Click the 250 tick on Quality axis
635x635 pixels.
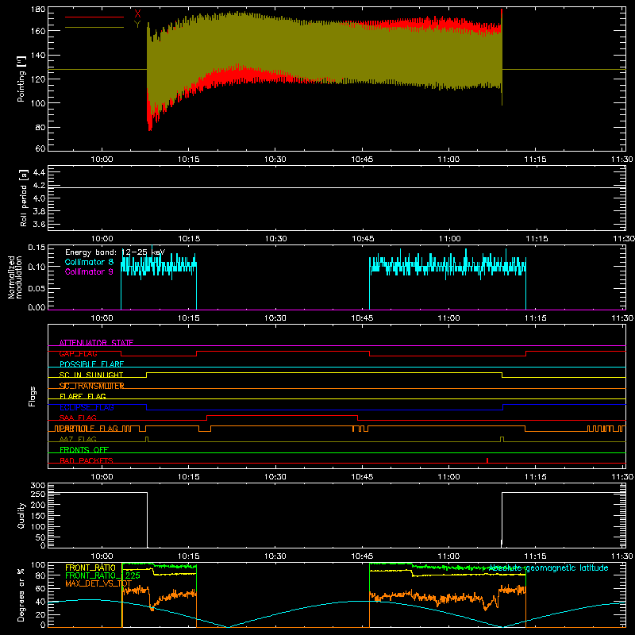[38, 495]
